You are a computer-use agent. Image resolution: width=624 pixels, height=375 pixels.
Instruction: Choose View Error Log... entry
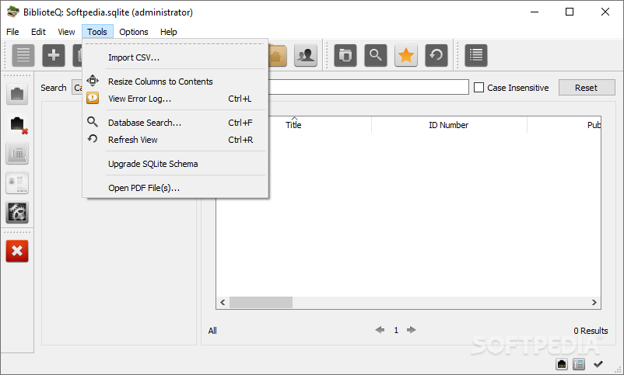(175, 99)
